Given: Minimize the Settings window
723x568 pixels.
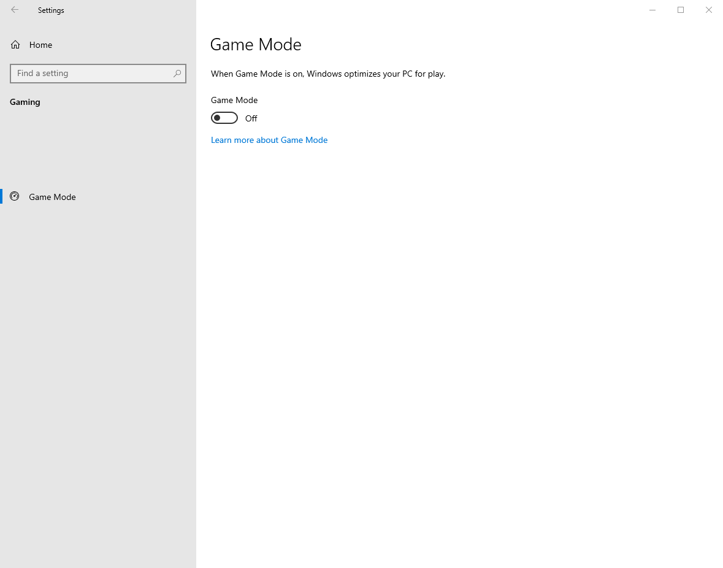Looking at the screenshot, I should (652, 10).
